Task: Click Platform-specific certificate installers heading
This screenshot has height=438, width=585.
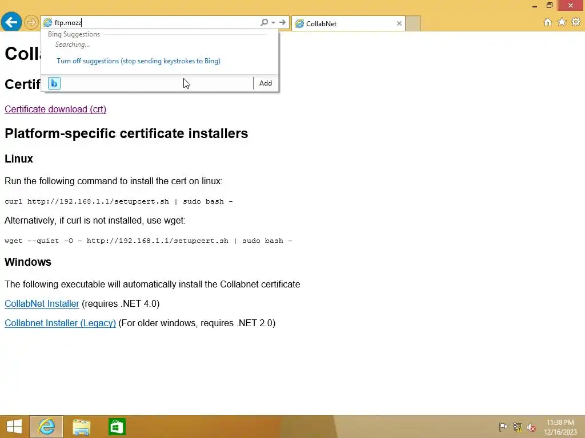Action: pyautogui.click(x=126, y=133)
